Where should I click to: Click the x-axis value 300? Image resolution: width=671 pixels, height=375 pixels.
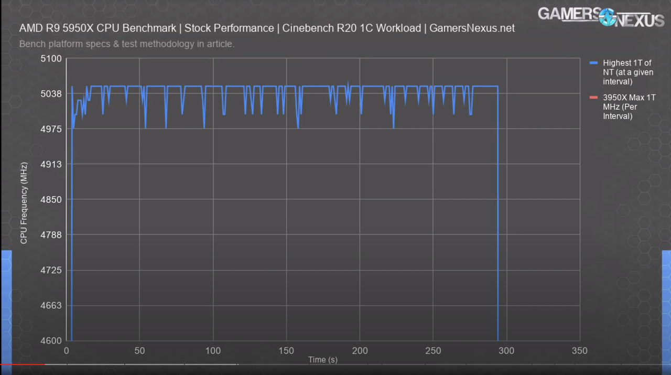[506, 350]
